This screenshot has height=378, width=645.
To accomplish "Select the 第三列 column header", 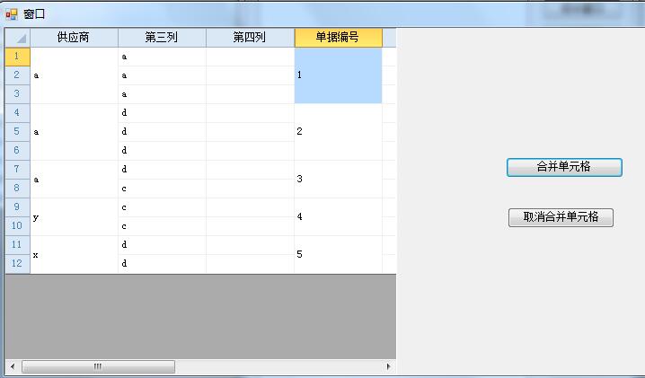I will click(x=162, y=38).
